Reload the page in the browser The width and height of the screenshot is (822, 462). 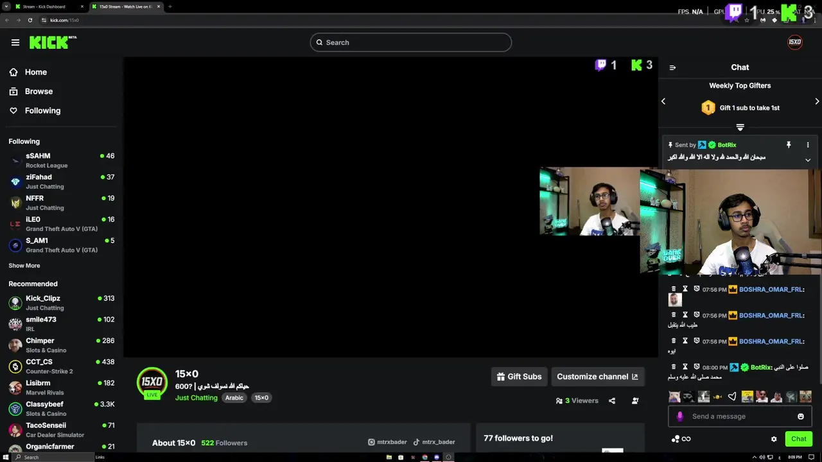(30, 20)
